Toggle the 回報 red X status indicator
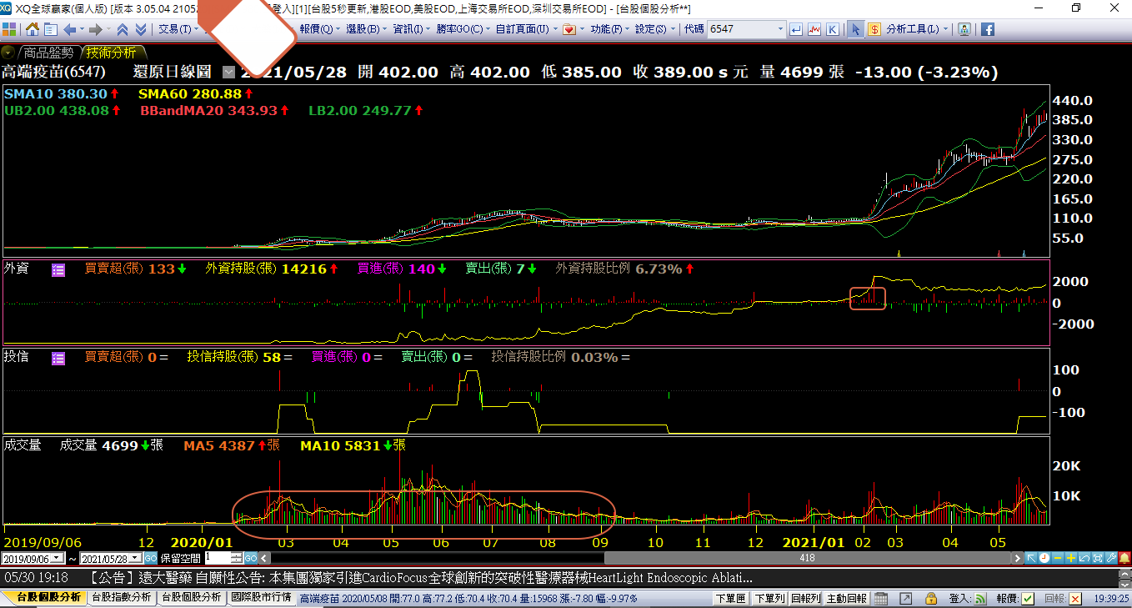The height and width of the screenshot is (608, 1132). tap(1075, 598)
